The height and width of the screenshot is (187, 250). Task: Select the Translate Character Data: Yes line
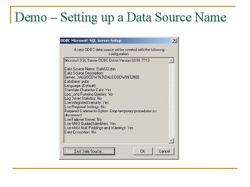click(x=88, y=90)
